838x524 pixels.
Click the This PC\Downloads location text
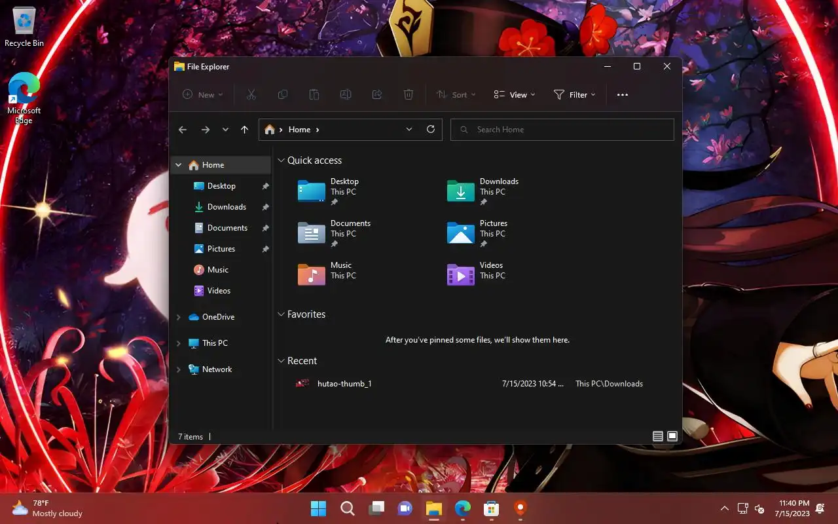609,384
